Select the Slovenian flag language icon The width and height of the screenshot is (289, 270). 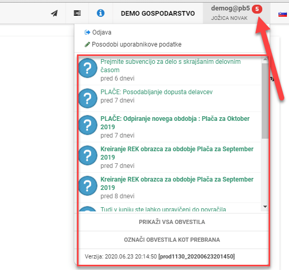[x=283, y=14]
